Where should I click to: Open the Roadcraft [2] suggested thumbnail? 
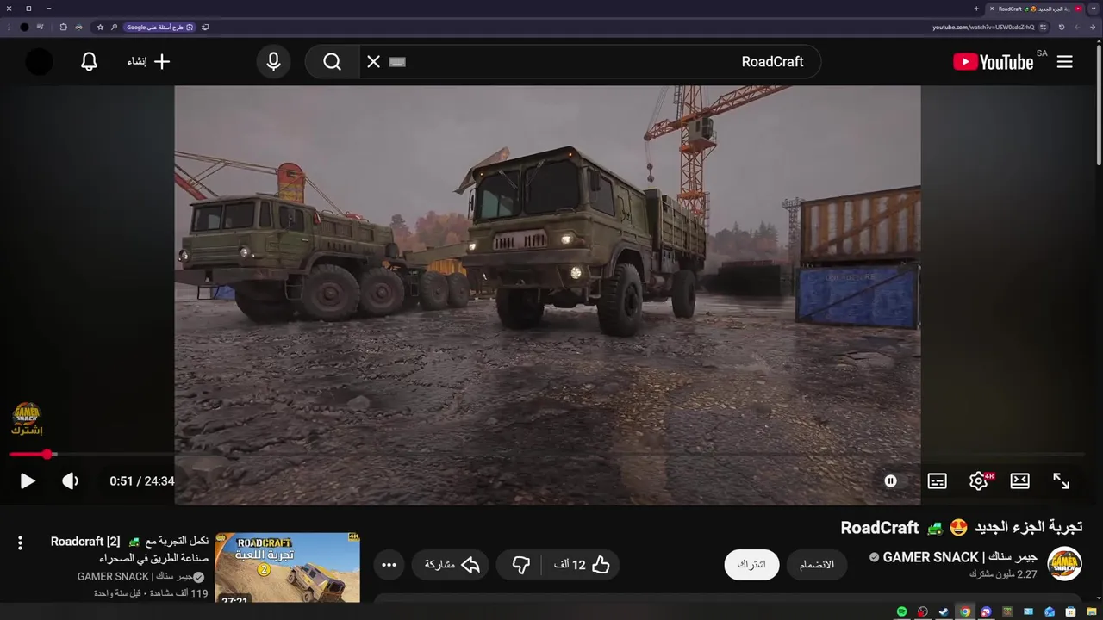point(287,568)
